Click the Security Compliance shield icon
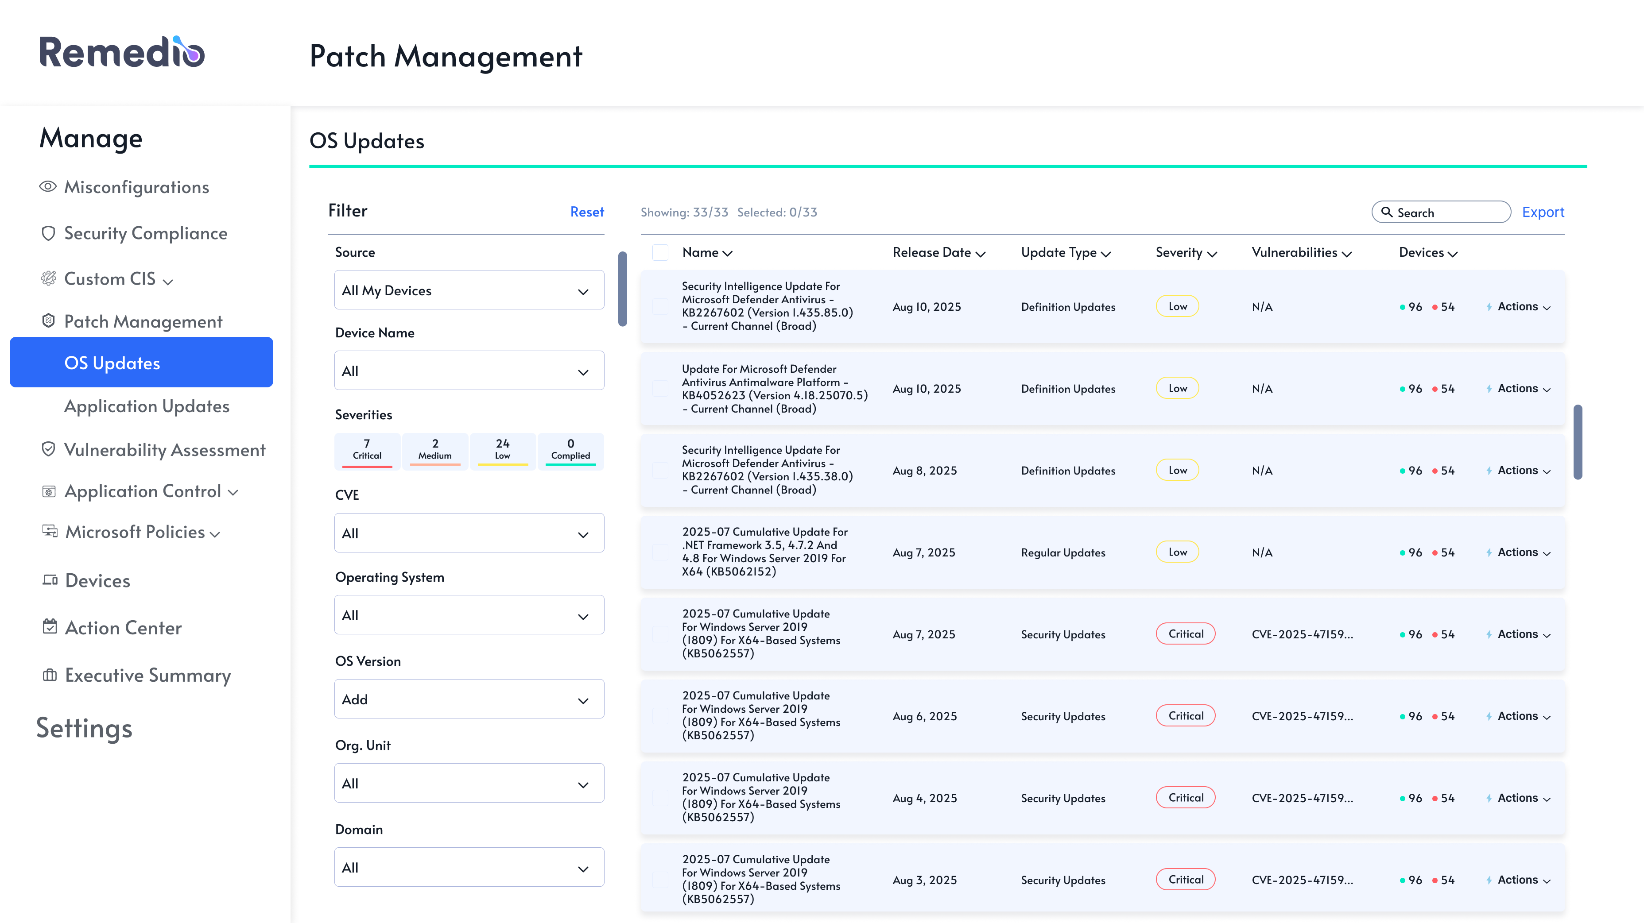This screenshot has width=1644, height=923. click(x=48, y=233)
